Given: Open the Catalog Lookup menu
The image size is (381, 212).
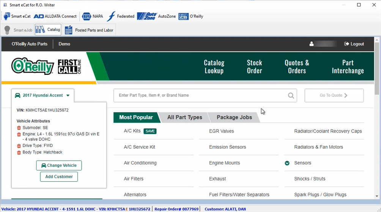Looking at the screenshot, I should 214,66.
